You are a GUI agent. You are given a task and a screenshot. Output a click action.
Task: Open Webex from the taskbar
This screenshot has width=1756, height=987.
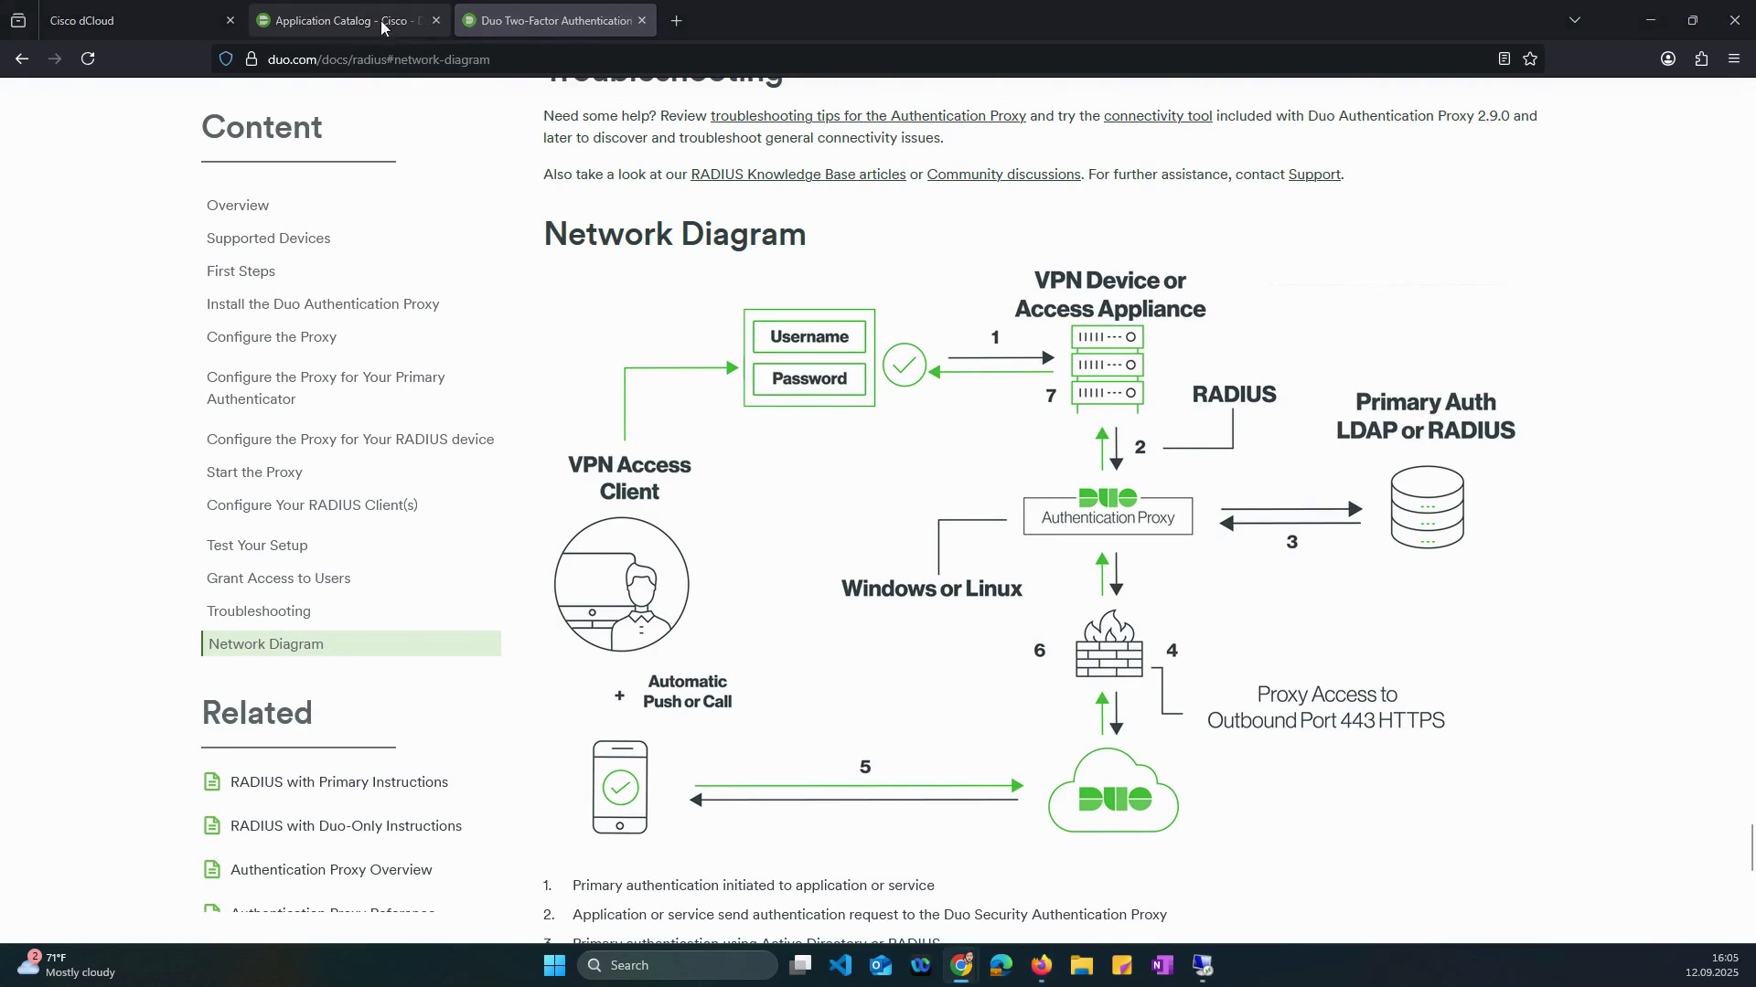(x=921, y=965)
